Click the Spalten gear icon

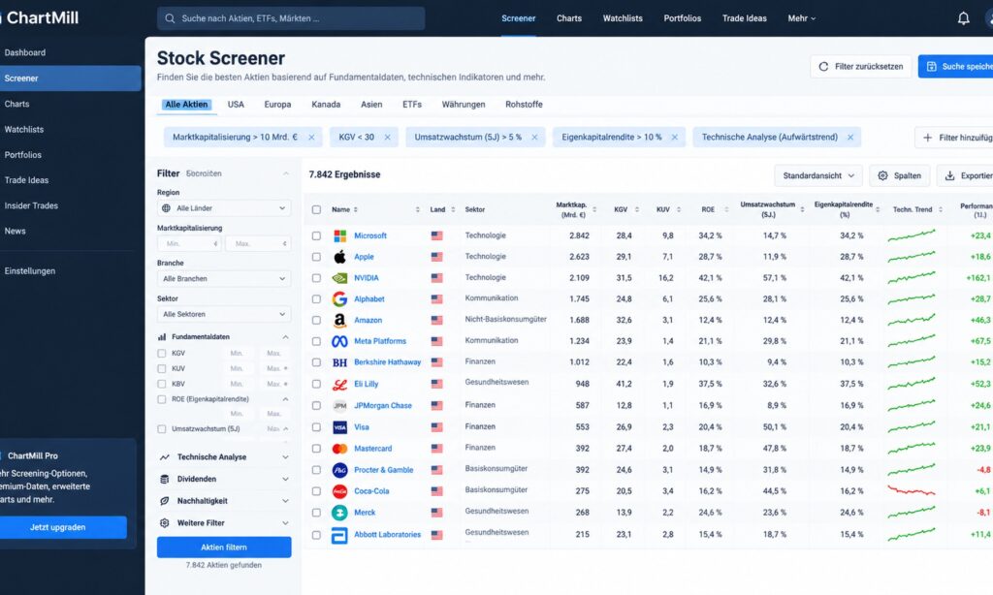coord(882,176)
